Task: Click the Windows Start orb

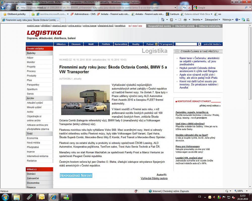Action: click(5, 197)
